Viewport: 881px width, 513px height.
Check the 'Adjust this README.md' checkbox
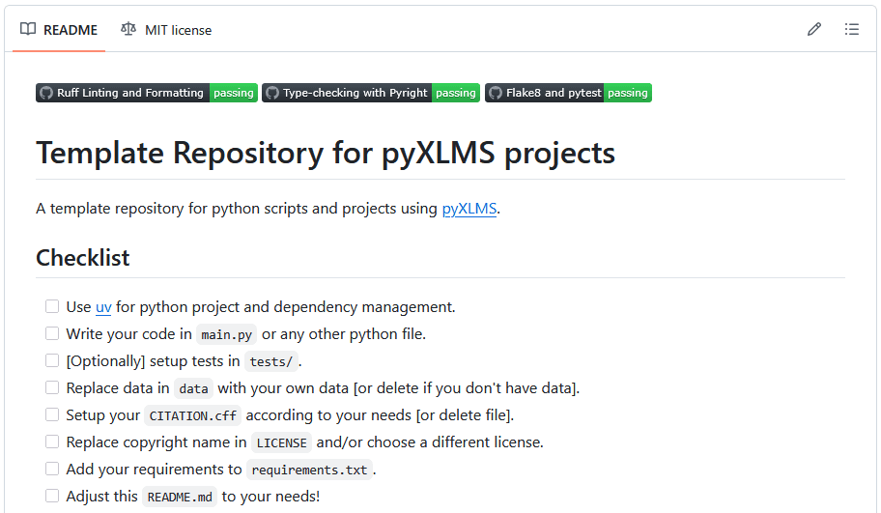[52, 496]
